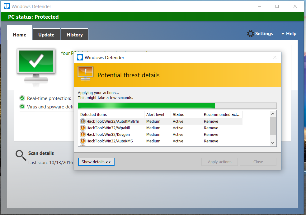Open the History tab
The height and width of the screenshot is (215, 306).
tap(75, 35)
